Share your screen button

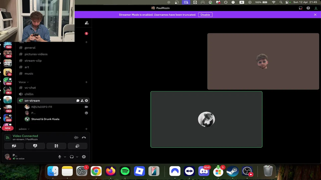click(x=35, y=146)
